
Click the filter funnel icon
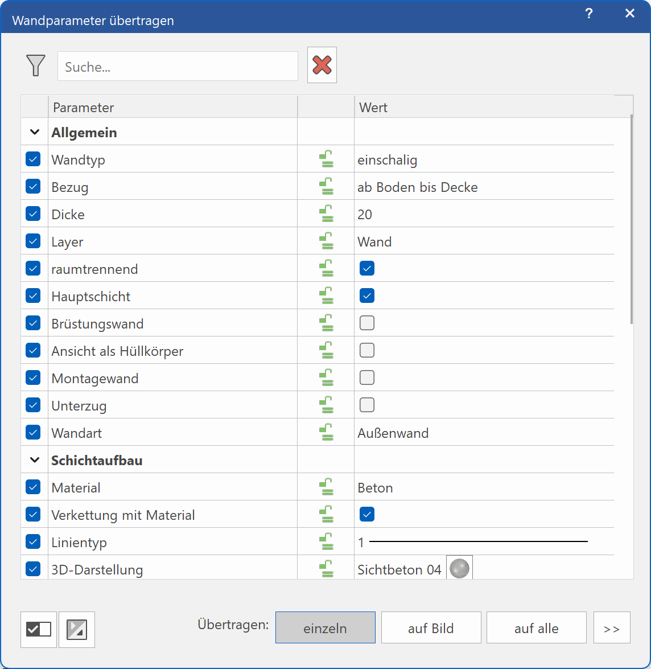coord(35,65)
